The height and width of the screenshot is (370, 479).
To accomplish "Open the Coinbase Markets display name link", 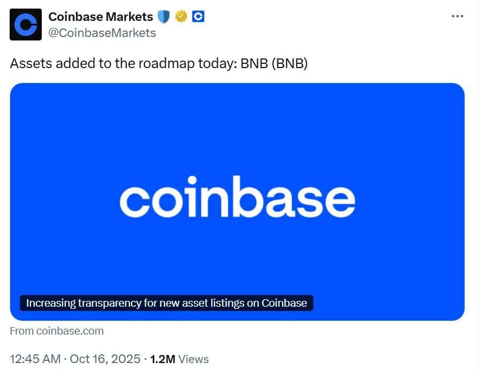I will point(101,17).
